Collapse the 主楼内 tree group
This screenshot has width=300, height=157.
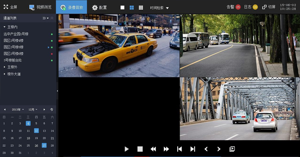tap(5, 27)
